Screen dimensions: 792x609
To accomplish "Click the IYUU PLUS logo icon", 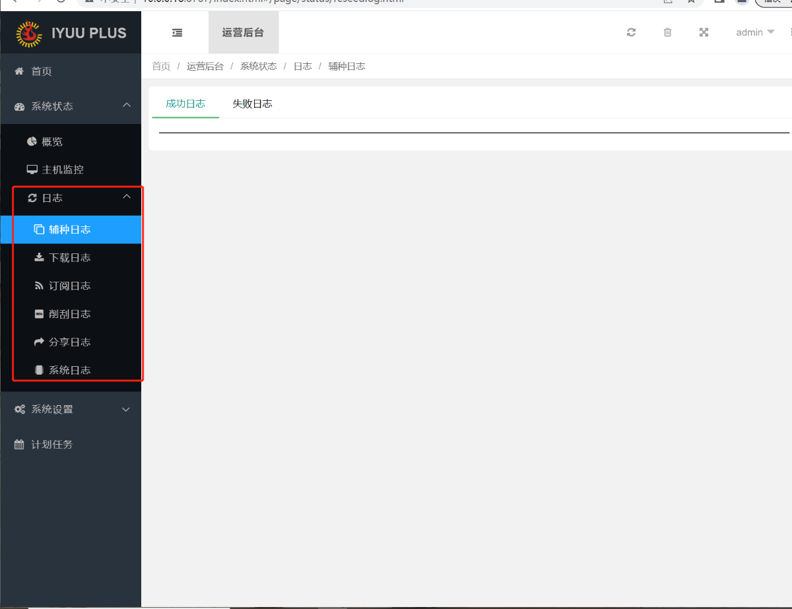I will (28, 33).
